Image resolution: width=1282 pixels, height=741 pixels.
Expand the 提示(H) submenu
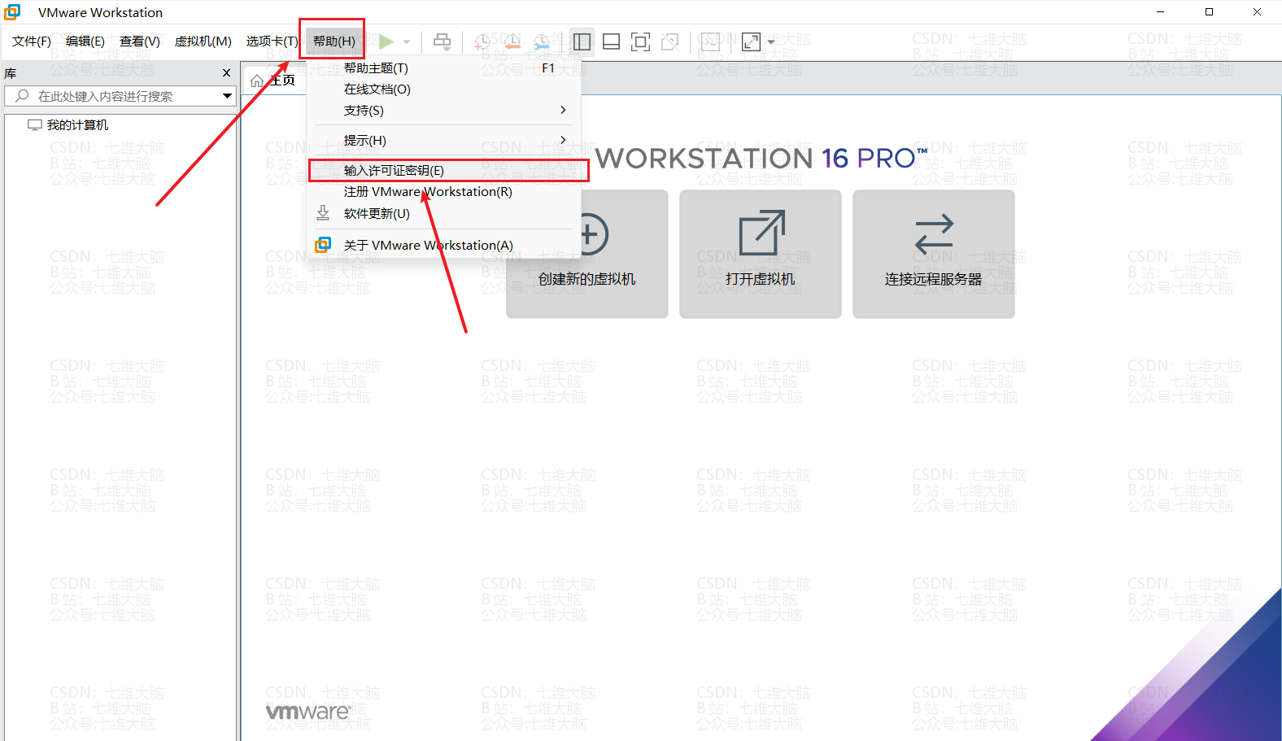click(x=443, y=141)
